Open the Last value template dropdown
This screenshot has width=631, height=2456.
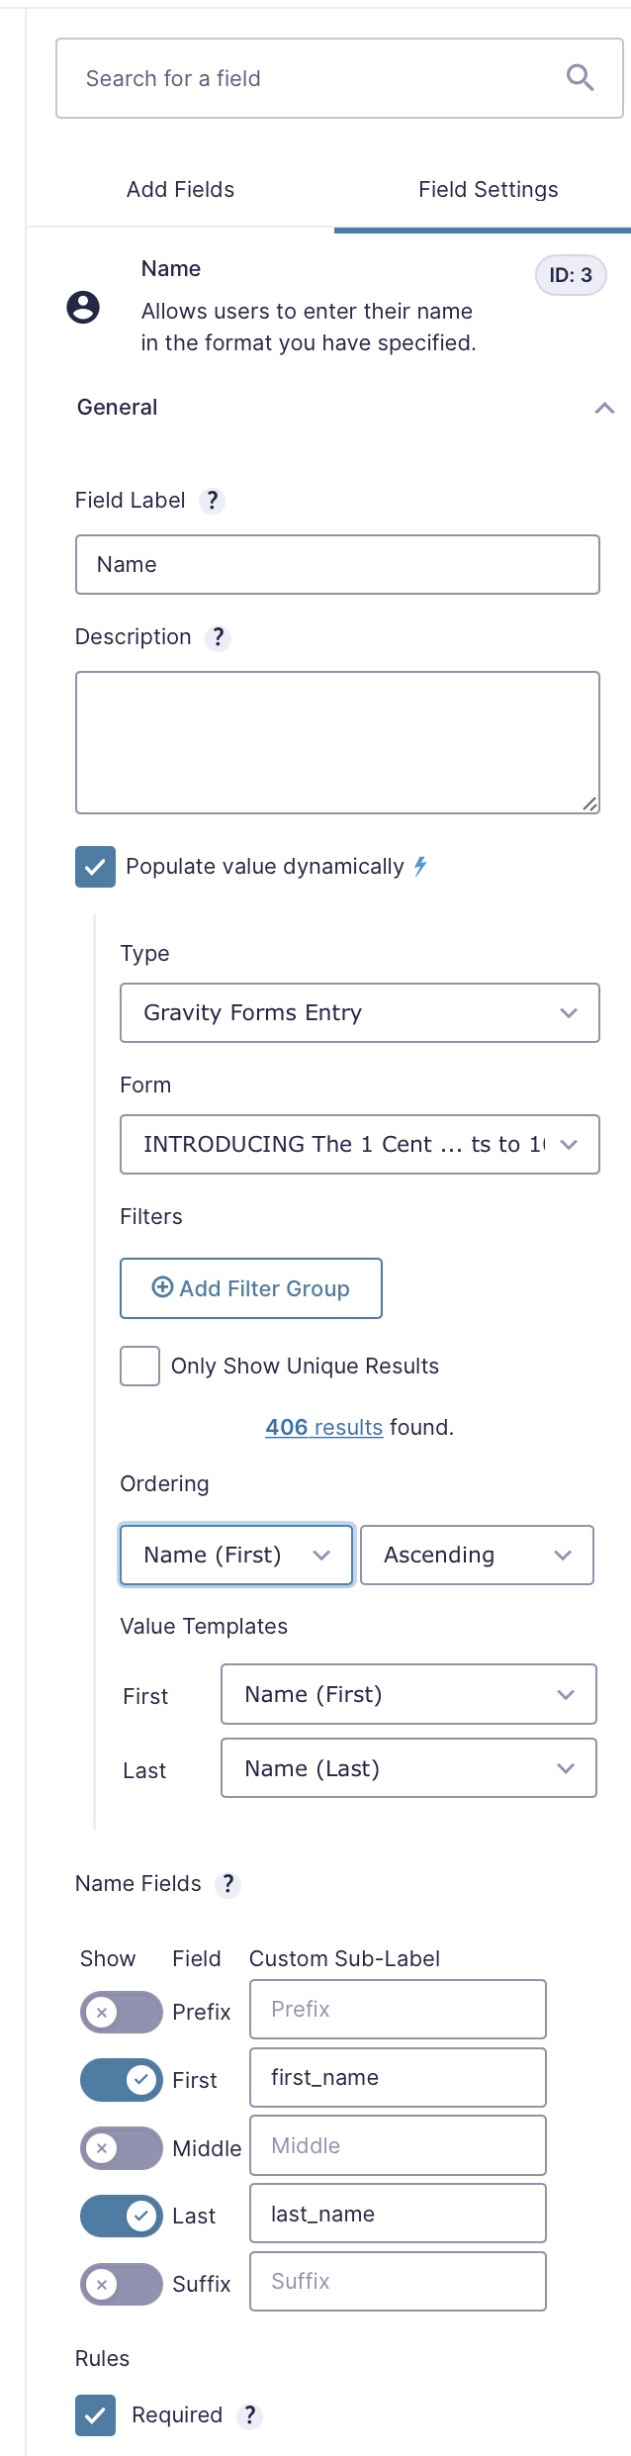point(408,1768)
